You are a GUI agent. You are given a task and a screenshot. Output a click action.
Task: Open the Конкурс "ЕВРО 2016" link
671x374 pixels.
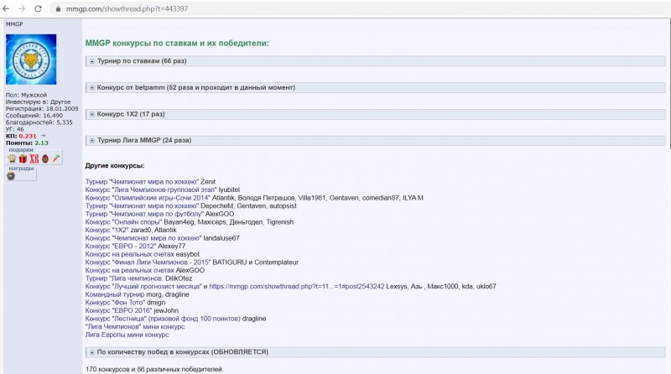(118, 310)
